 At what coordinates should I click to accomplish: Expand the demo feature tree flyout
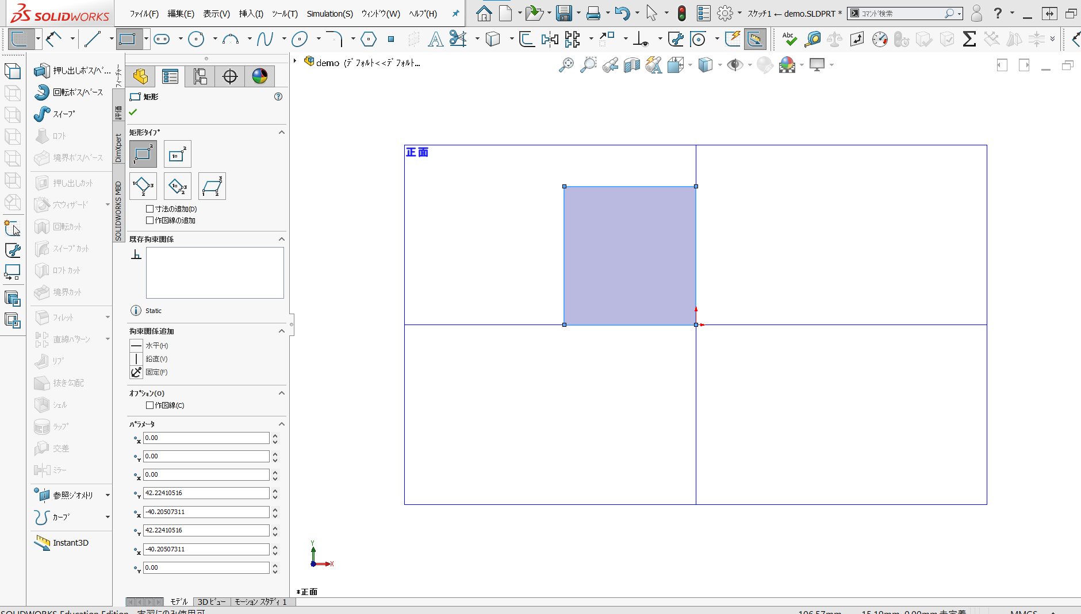[x=295, y=60]
